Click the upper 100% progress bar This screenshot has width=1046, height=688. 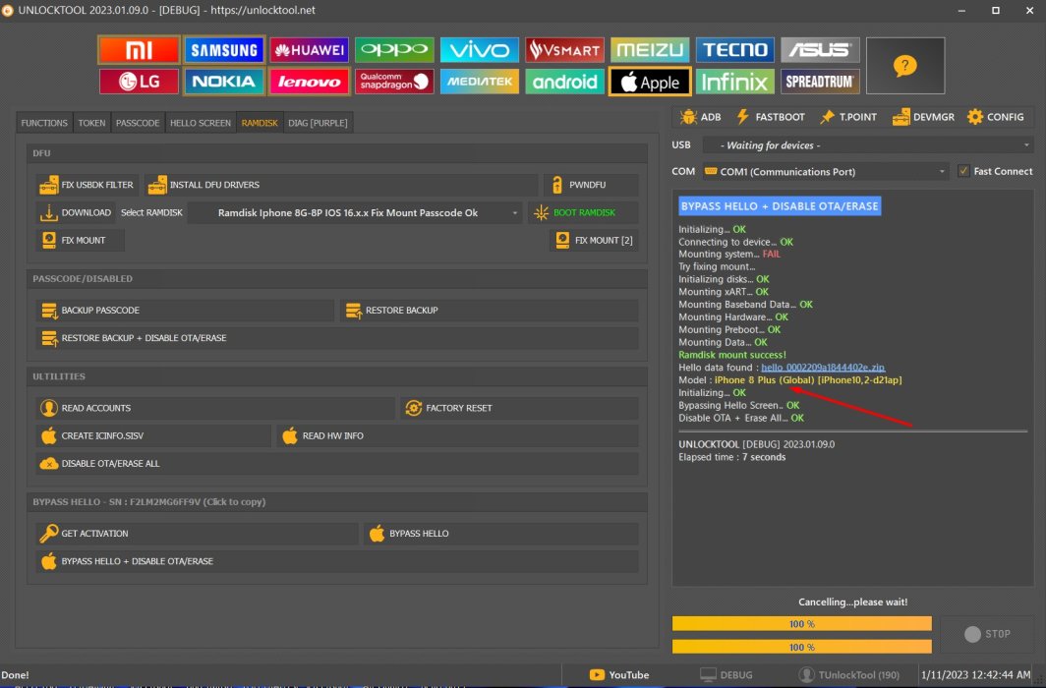(x=802, y=624)
